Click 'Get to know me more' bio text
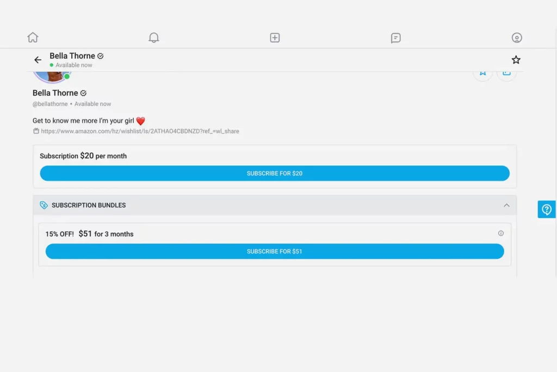557x372 pixels. pyautogui.click(x=83, y=121)
